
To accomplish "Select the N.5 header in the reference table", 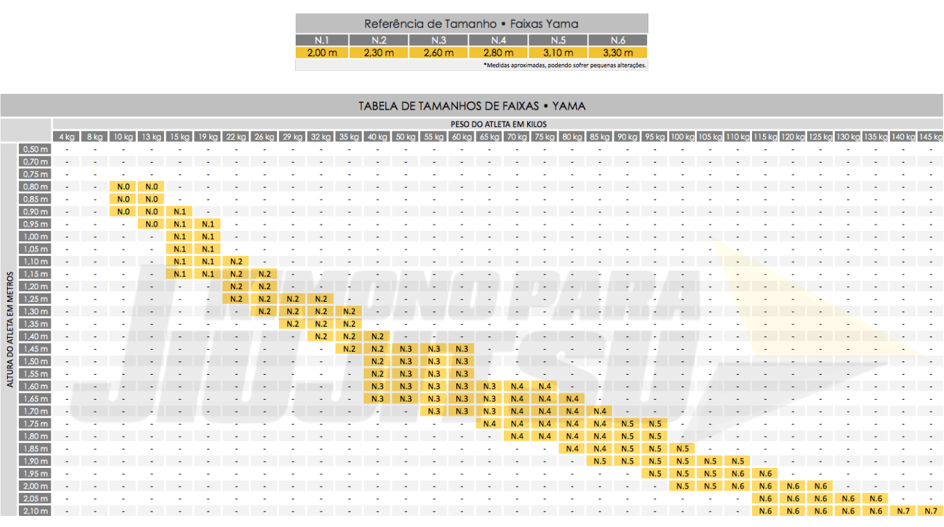I will [x=558, y=40].
